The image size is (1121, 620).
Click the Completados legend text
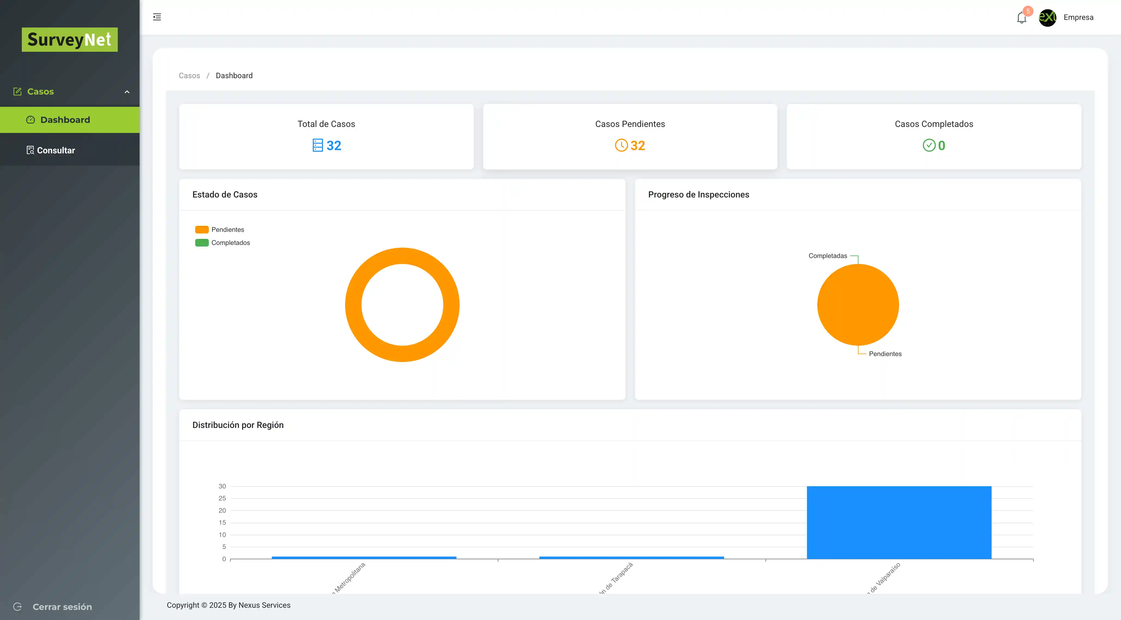tap(231, 243)
